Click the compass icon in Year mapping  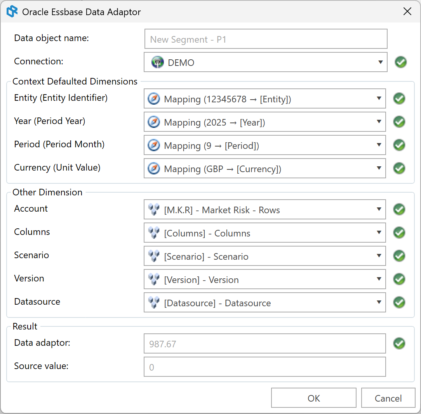coord(154,122)
